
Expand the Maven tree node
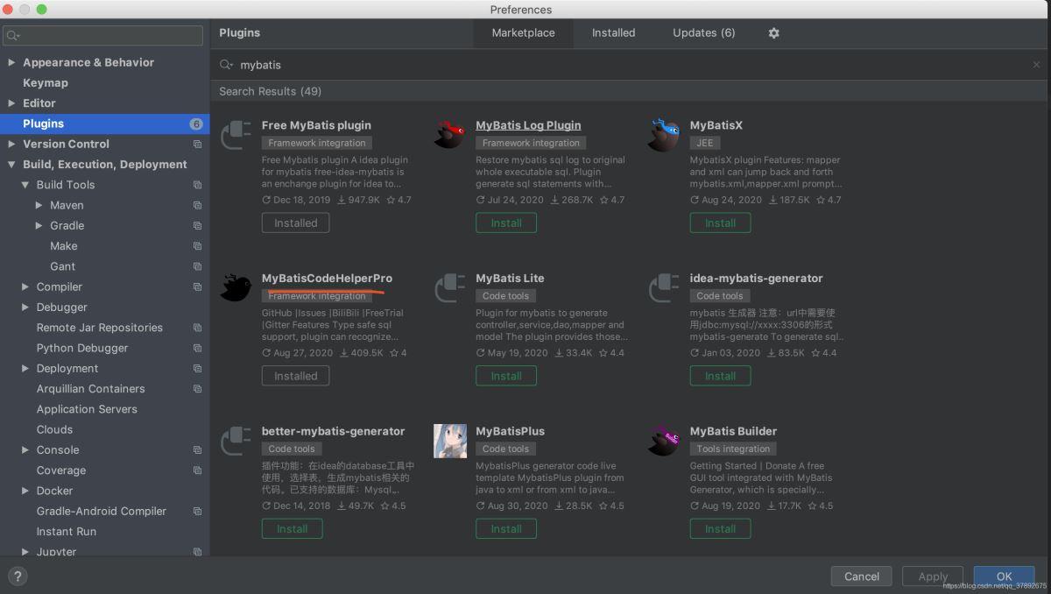[39, 205]
